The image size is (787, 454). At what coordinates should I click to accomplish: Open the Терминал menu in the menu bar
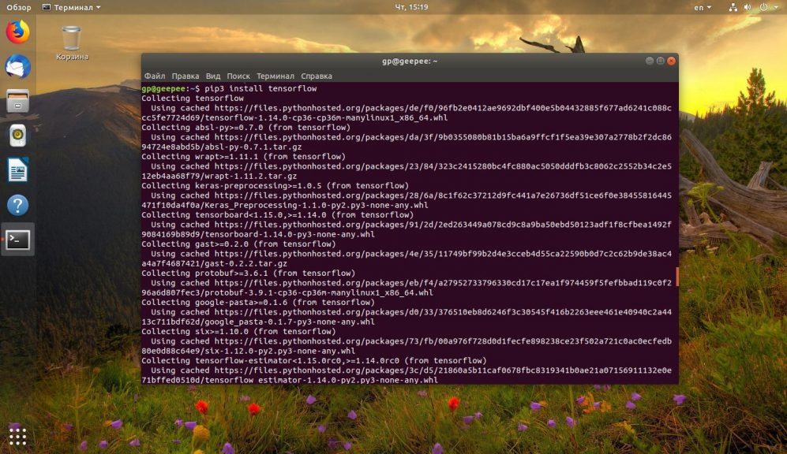coord(275,76)
